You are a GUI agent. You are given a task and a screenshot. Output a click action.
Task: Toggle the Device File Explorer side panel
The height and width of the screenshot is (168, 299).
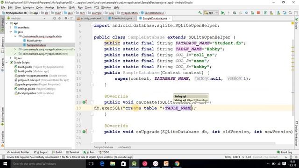click(297, 133)
